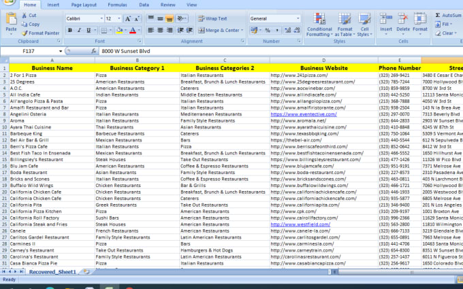This screenshot has width=463, height=289.
Task: Open the font size dropdown
Action: 119,18
